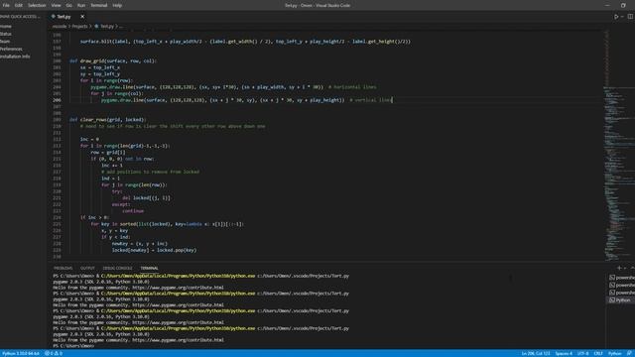The width and height of the screenshot is (635, 357).
Task: Click the surface.blit code on line 197
Action: point(245,42)
